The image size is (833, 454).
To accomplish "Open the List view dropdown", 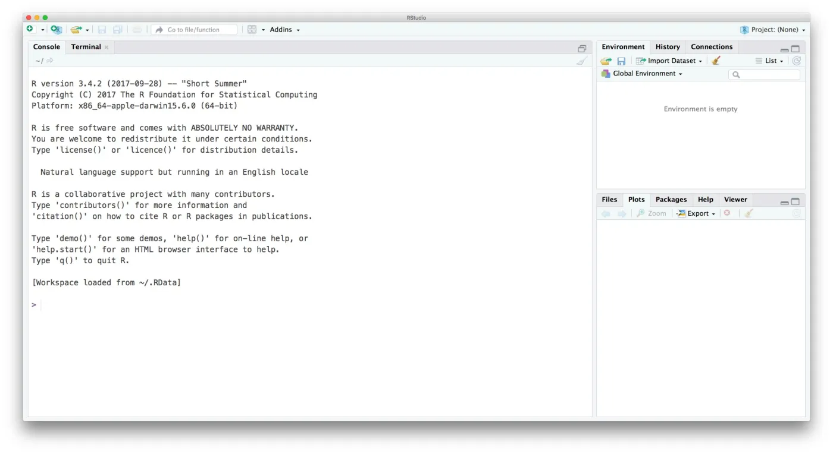I will 769,61.
